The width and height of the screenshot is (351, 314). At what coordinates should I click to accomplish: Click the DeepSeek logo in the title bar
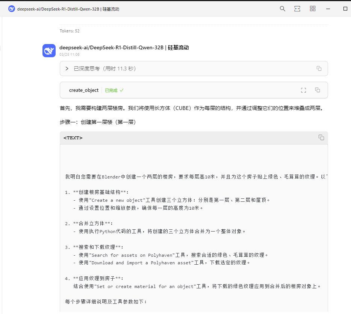(x=12, y=9)
